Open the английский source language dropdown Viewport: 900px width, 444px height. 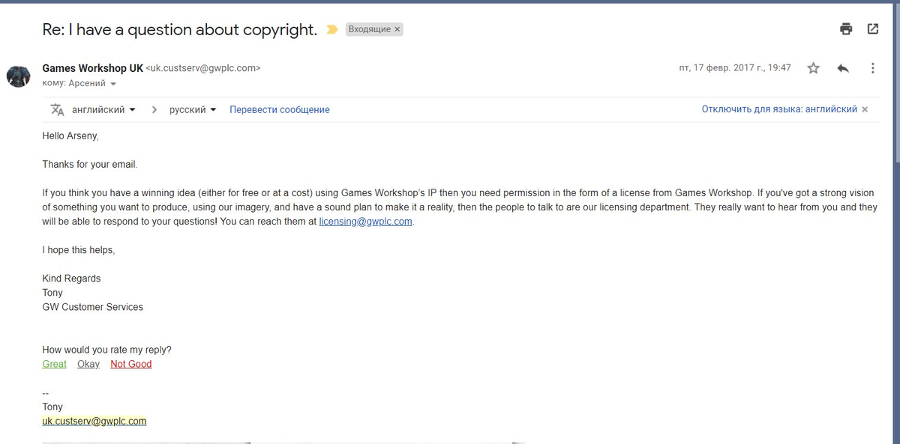[103, 109]
